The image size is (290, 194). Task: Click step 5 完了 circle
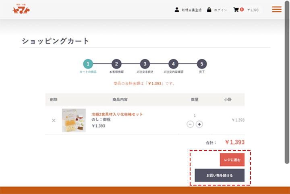coord(202,64)
